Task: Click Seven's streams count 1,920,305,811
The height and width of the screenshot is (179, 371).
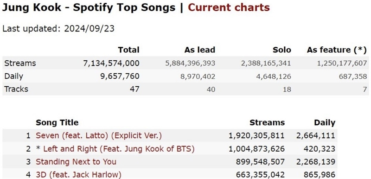Action: point(256,135)
